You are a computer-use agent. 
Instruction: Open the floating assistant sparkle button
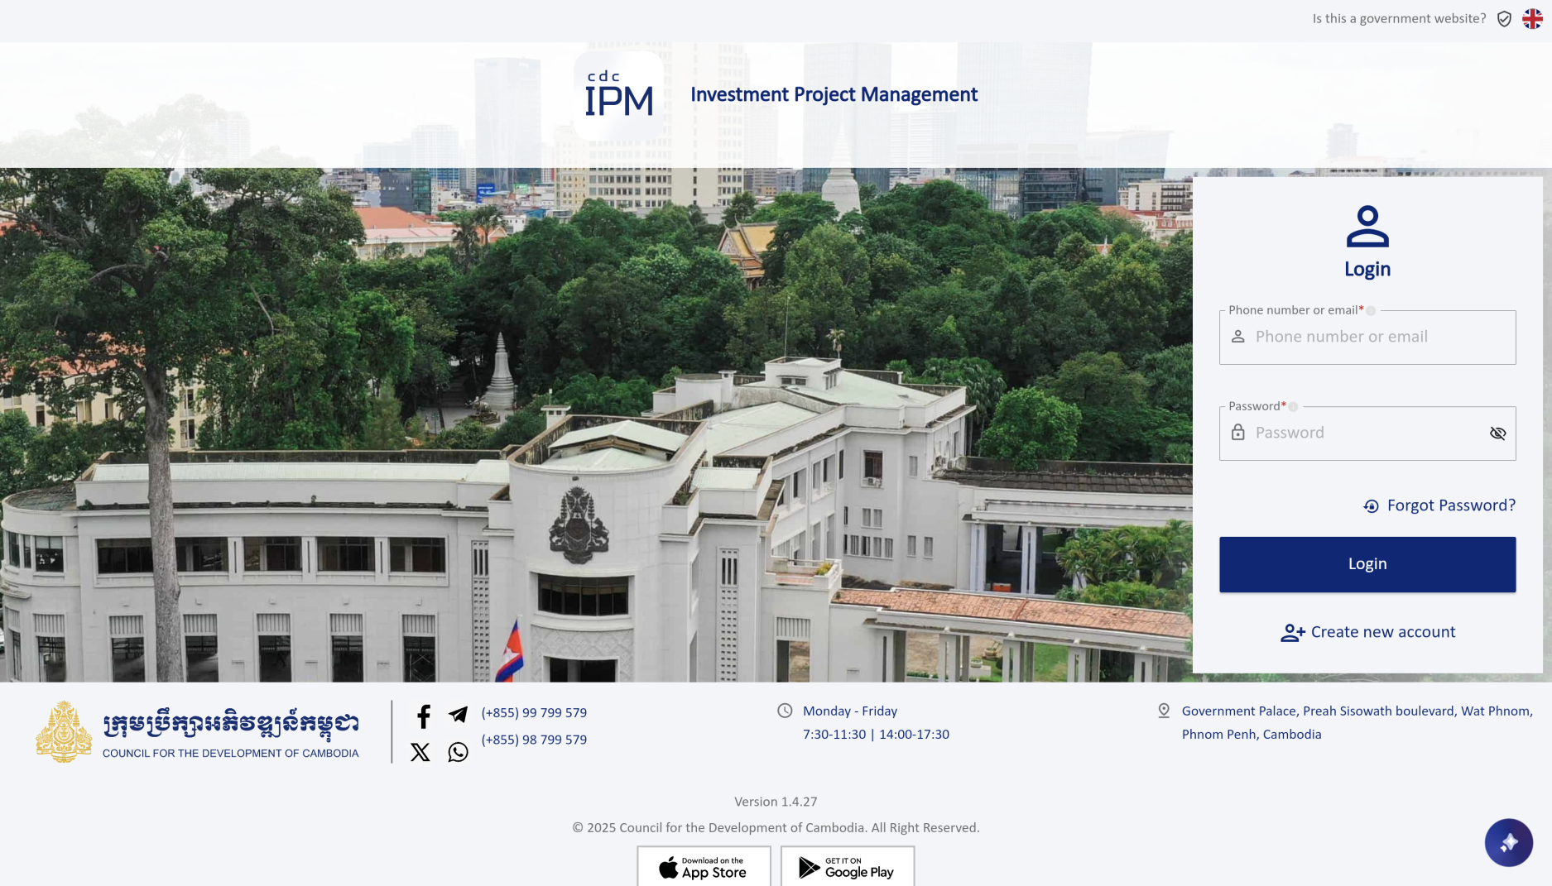tap(1508, 842)
